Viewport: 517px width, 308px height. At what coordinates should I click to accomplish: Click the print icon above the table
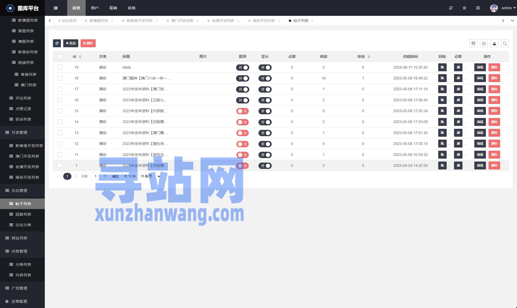tap(484, 43)
